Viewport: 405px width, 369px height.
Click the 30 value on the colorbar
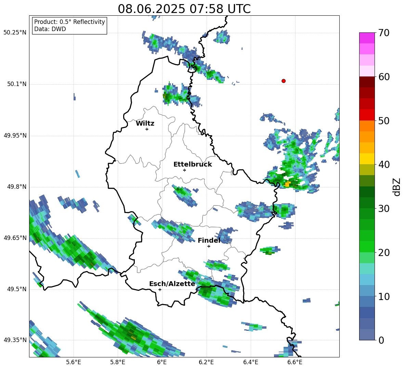point(384,209)
